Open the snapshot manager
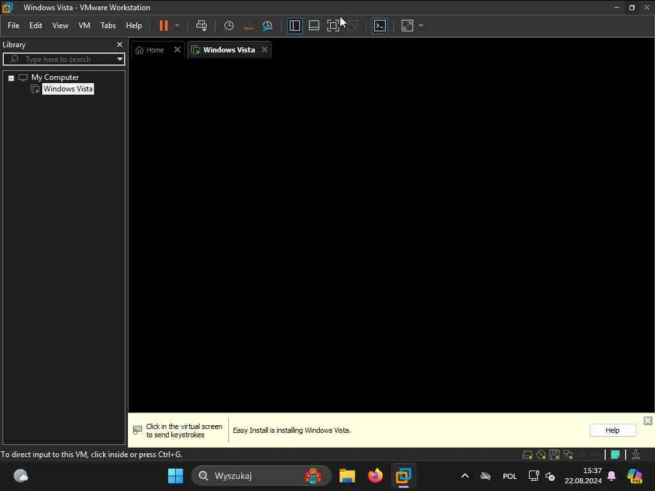The height and width of the screenshot is (491, 655). (x=267, y=26)
